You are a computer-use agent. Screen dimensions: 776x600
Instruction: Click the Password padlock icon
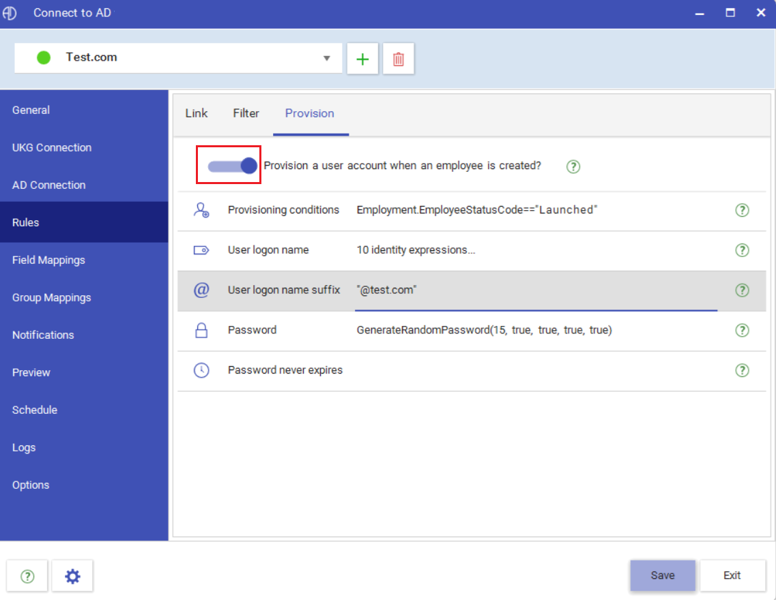point(201,330)
